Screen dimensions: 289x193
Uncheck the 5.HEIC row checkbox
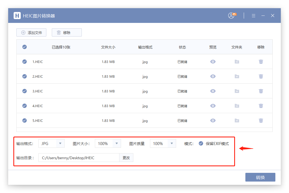[25, 120]
